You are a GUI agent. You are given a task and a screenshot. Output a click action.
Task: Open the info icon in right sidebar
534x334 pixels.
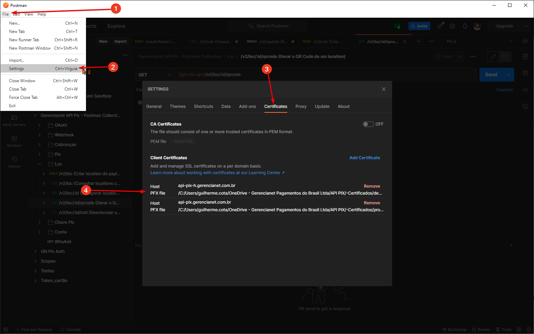(525, 106)
